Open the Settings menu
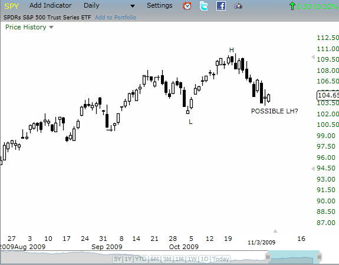 (x=160, y=5)
